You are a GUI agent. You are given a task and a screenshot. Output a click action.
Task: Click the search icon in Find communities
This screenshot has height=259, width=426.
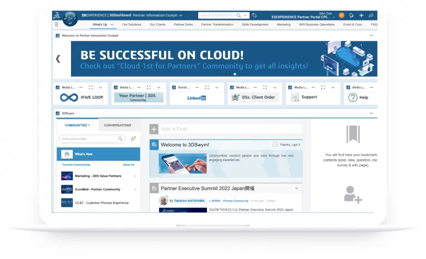tap(120, 139)
